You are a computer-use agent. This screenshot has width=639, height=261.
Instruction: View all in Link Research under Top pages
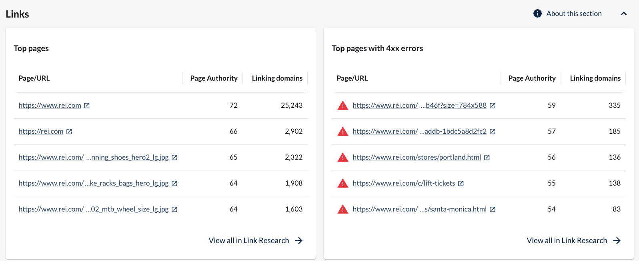click(x=255, y=241)
